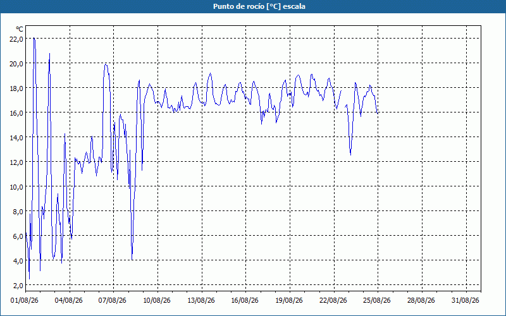Select the 20,0 y-axis label
Screen dimensions: 506x316
point(18,64)
